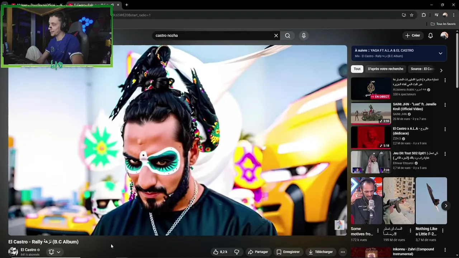Click the magnifying glass search icon
The width and height of the screenshot is (459, 258).
pos(288,35)
